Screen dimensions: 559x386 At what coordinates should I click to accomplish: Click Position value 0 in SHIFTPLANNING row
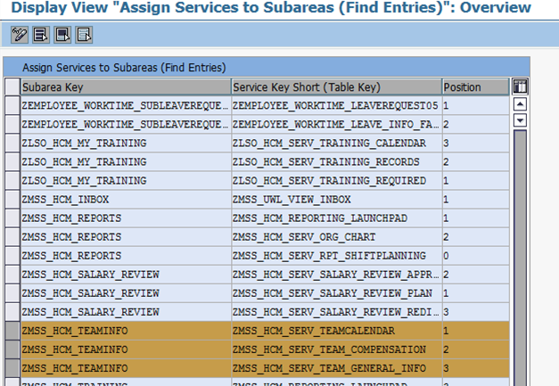pyautogui.click(x=475, y=256)
